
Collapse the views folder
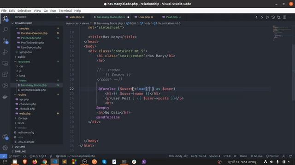[x=23, y=81]
